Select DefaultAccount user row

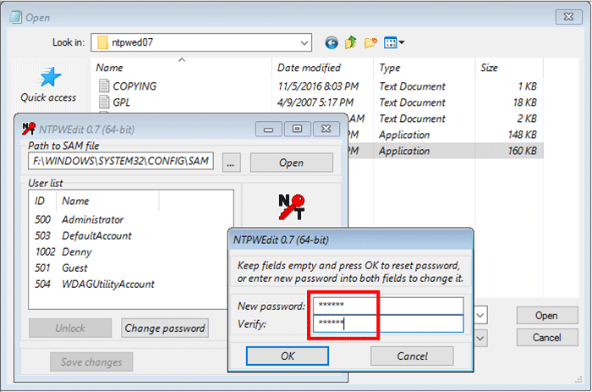130,236
